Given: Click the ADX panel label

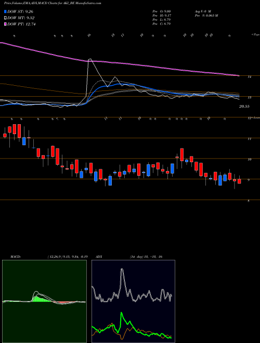Looking at the screenshot, I should 99,257.
